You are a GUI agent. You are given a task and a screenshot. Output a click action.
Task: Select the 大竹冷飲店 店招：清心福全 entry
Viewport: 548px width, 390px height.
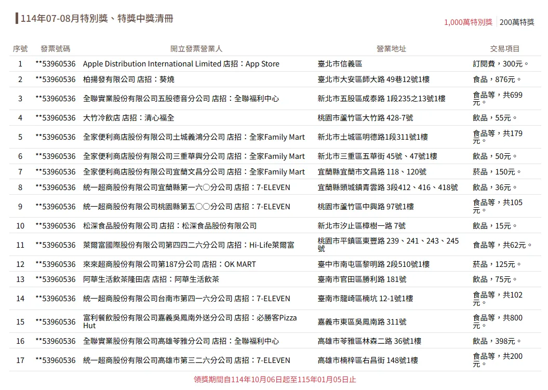click(x=129, y=118)
